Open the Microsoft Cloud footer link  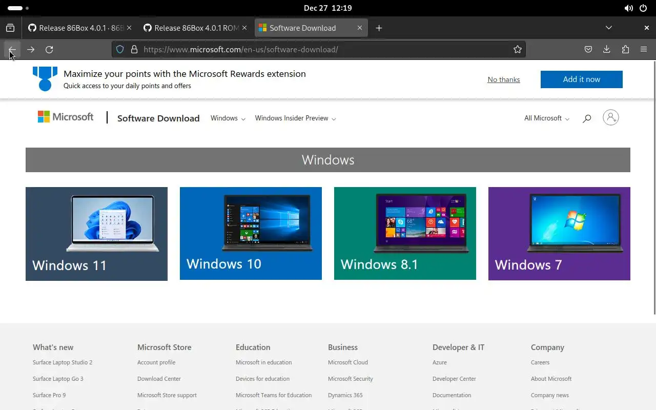[348, 362]
